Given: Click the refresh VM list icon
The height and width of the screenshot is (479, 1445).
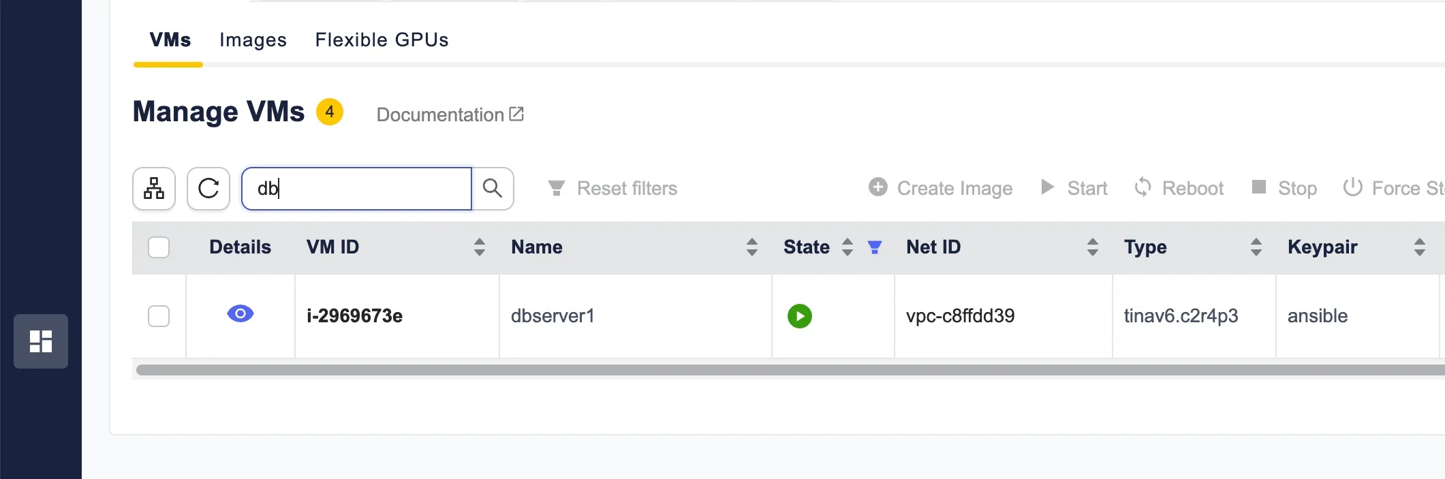Looking at the screenshot, I should [x=208, y=189].
